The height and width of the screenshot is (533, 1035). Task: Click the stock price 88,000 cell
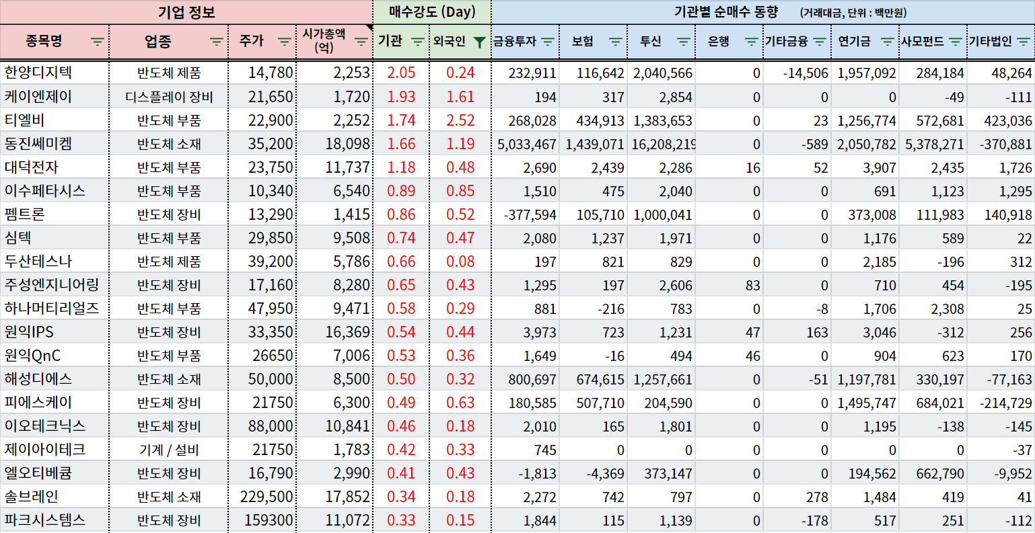262,425
